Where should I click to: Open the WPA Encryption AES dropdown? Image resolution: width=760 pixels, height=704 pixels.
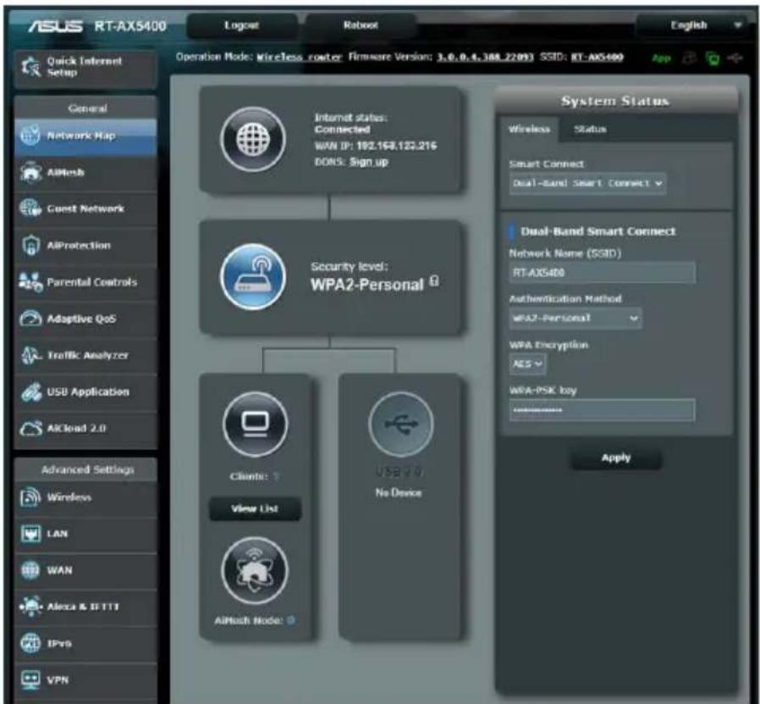[527, 364]
